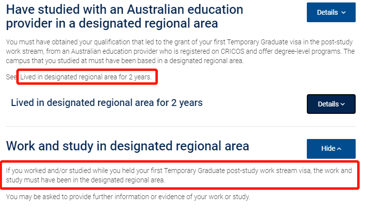Screen dimensions: 368x209
Task: Click the 'Lived in designated regional area for 2 years' subheading
Action: pyautogui.click(x=107, y=103)
